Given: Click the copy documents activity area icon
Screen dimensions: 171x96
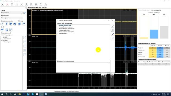Looking at the screenshot, I should click(x=11, y=24).
